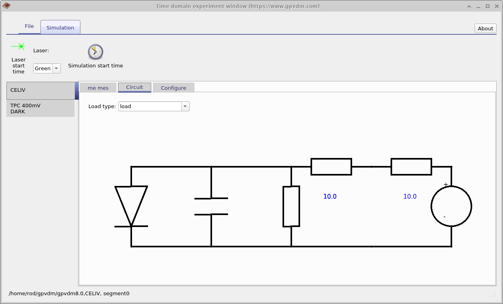Switch to the me mes tab
This screenshot has width=503, height=304.
click(98, 88)
